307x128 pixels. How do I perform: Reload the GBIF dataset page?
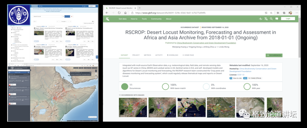119,13
